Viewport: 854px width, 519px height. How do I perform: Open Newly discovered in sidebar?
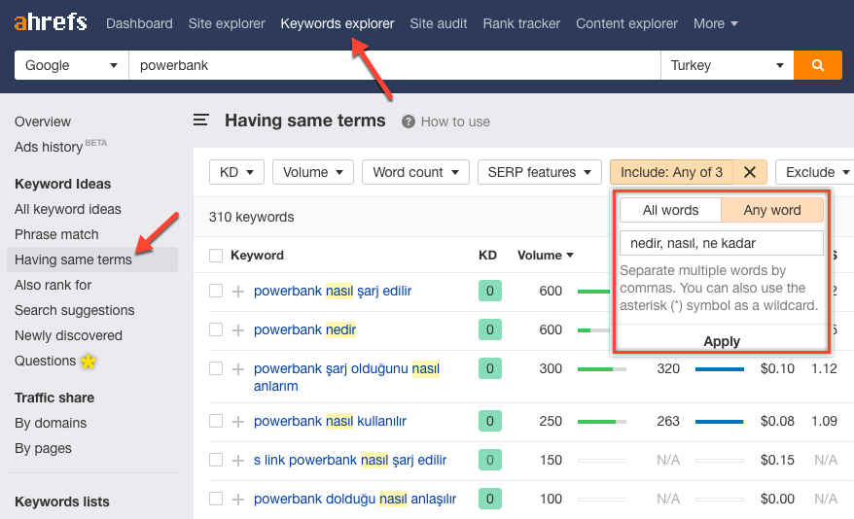pos(68,335)
